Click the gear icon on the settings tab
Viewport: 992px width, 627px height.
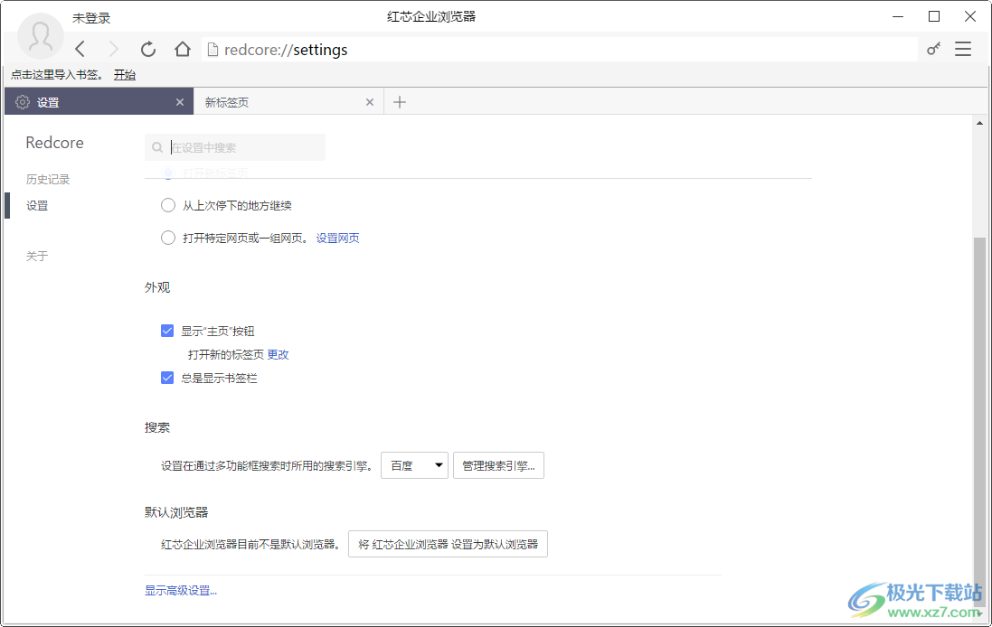pos(23,102)
